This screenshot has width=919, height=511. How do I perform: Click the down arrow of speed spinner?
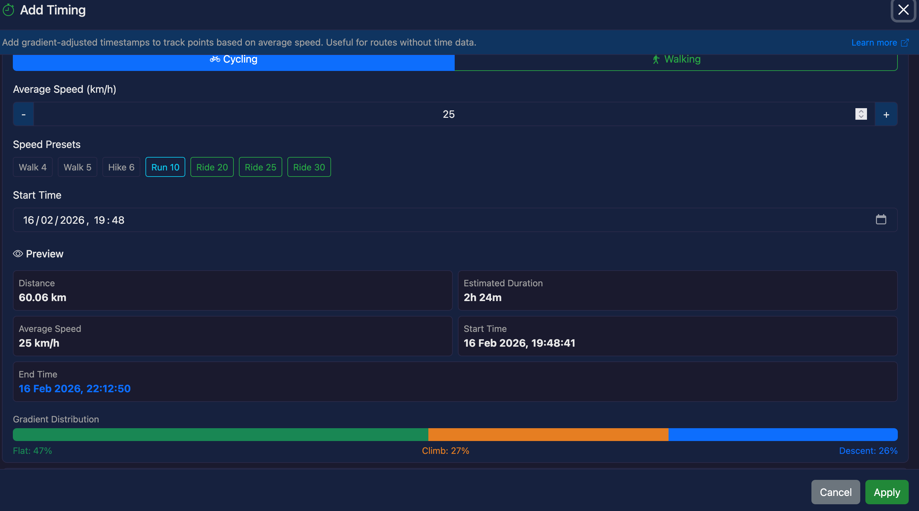click(861, 117)
